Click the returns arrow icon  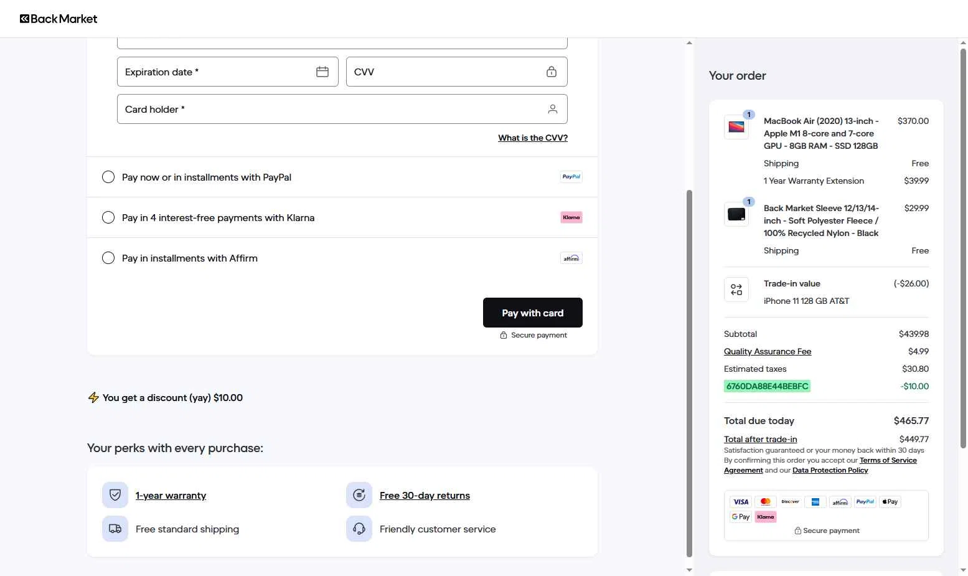[x=359, y=495]
